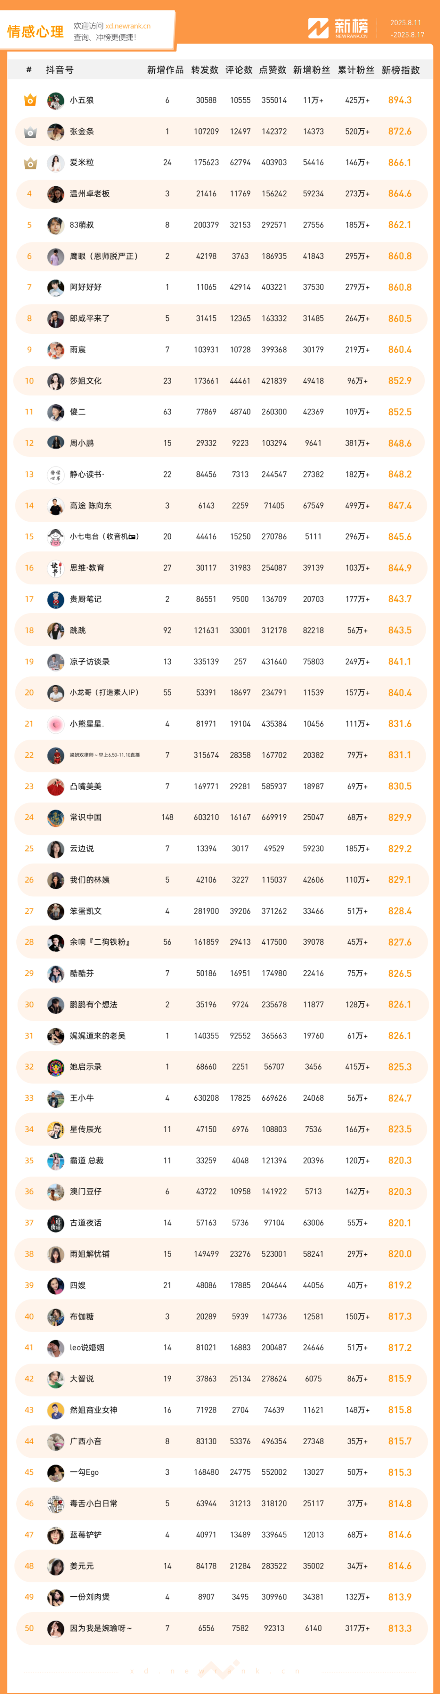
Task: Click the gold crown icon for rank one
Action: pos(30,101)
